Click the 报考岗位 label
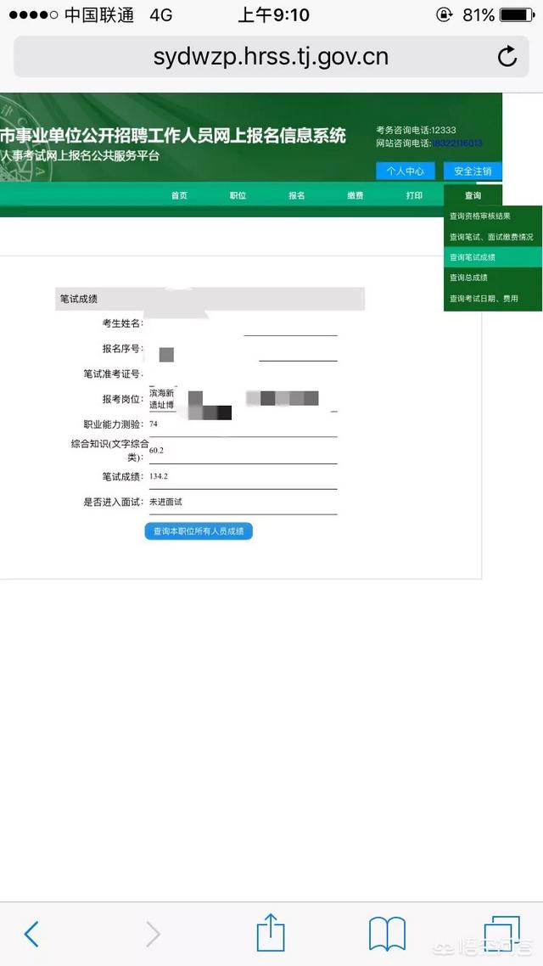This screenshot has width=543, height=966. pyautogui.click(x=122, y=399)
